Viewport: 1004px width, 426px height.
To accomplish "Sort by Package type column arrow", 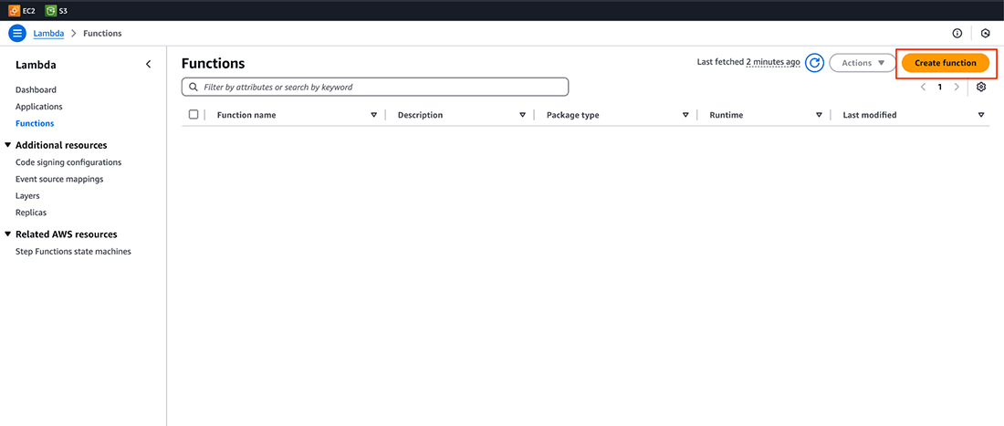I will pos(685,115).
